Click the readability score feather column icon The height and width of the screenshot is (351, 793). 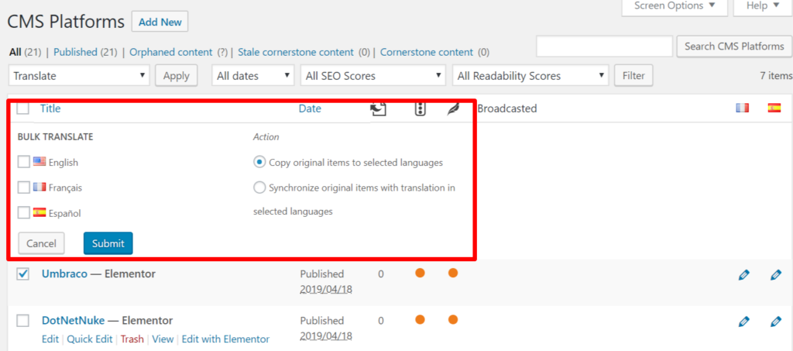pyautogui.click(x=453, y=108)
